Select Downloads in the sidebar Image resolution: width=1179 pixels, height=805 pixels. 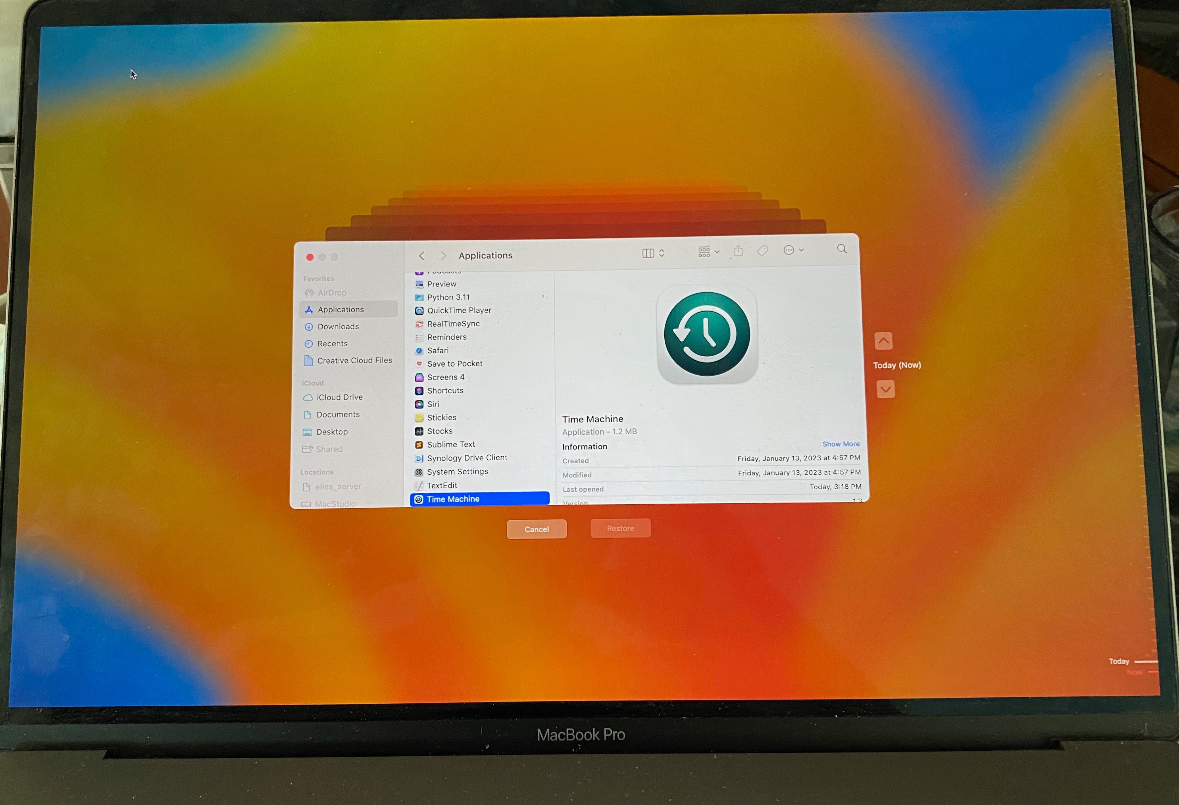338,327
